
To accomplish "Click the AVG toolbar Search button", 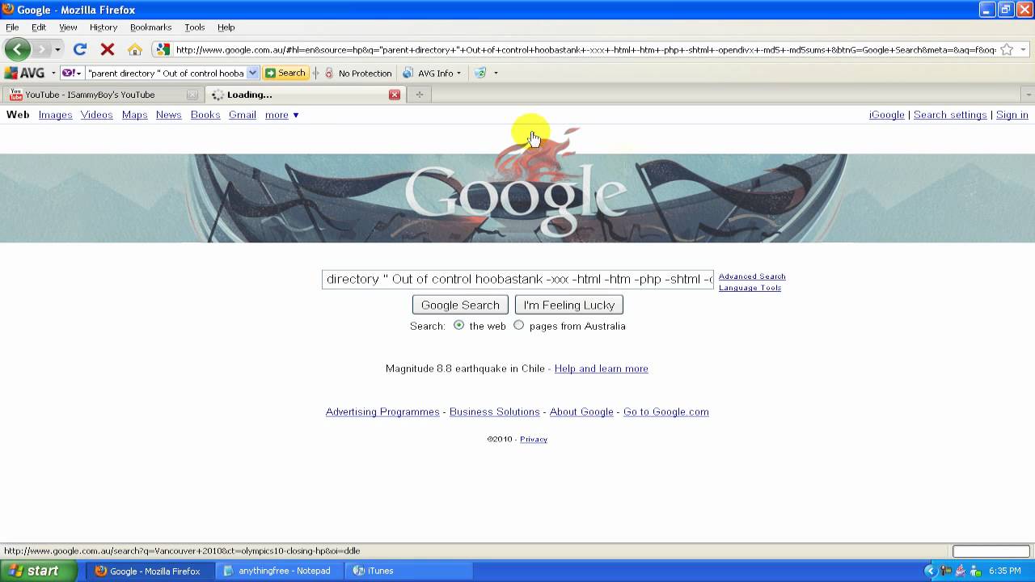I will click(285, 73).
